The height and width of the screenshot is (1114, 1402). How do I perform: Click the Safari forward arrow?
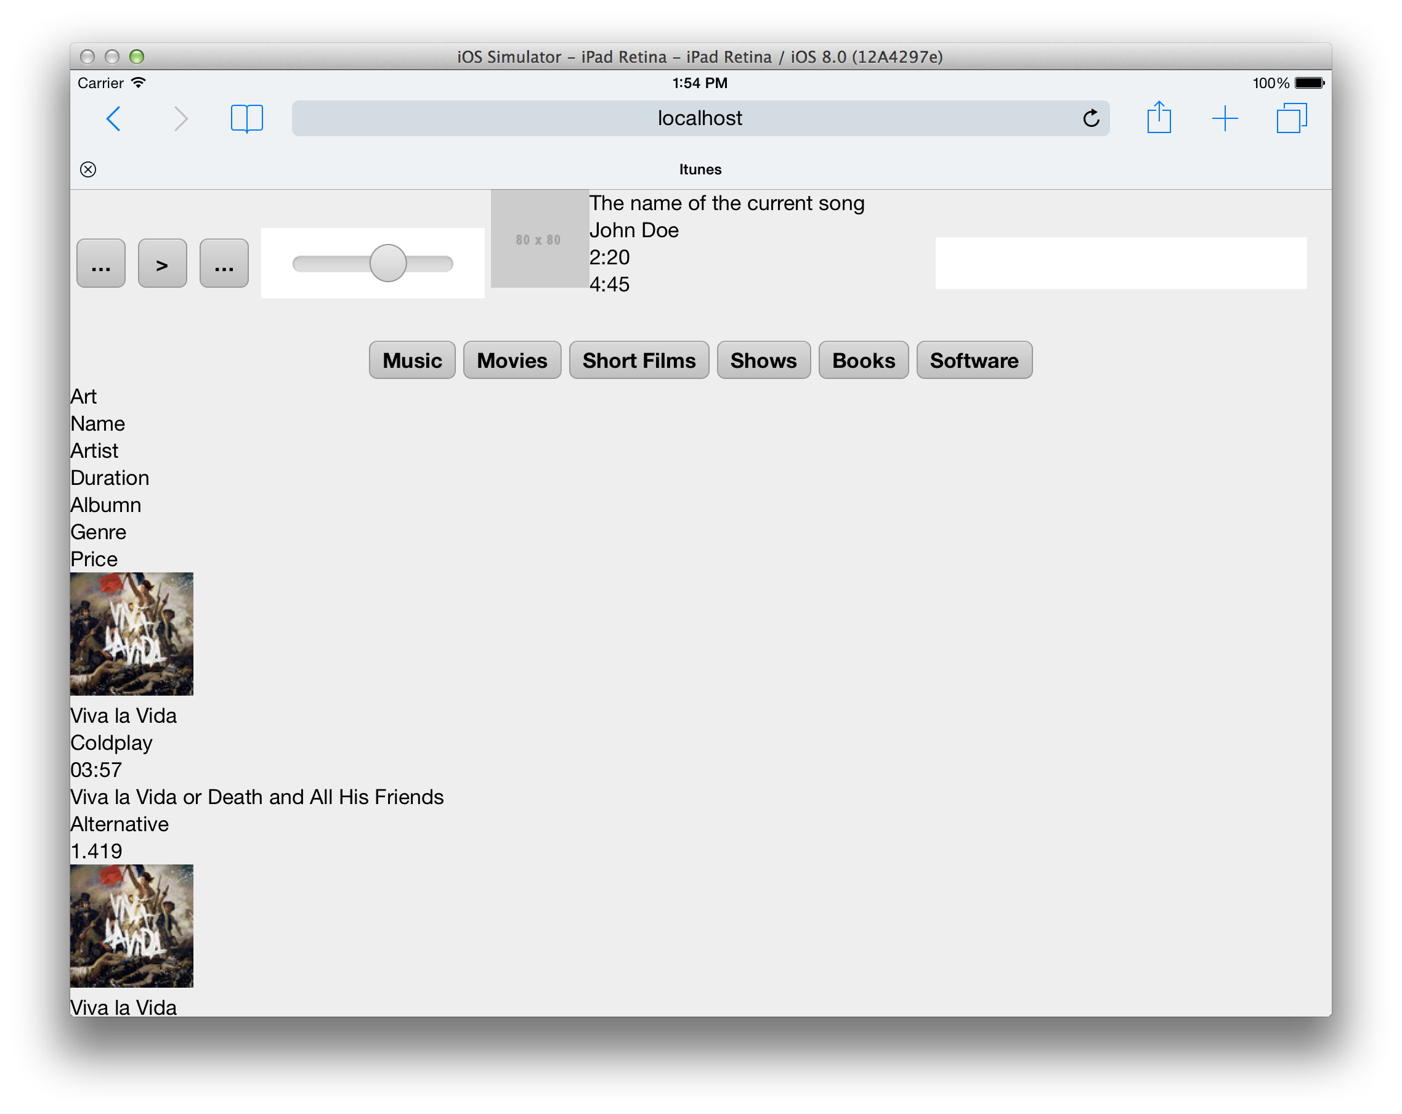point(180,119)
